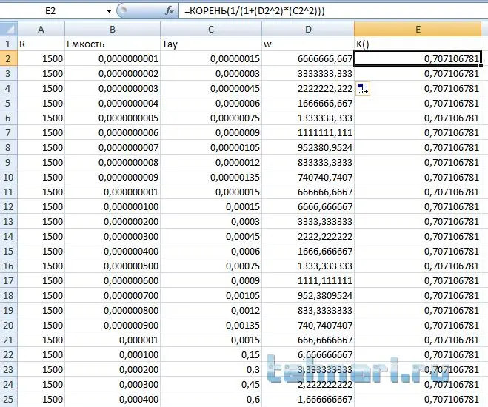Click cell with 0,00000045

tap(211, 88)
